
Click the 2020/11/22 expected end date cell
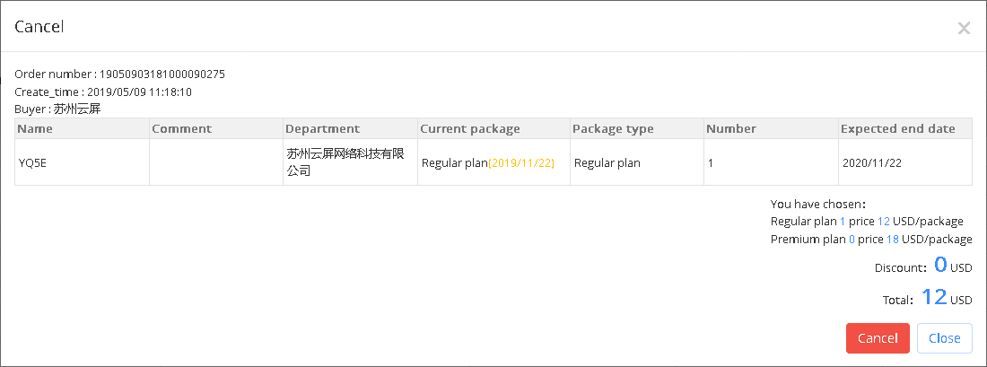click(905, 162)
